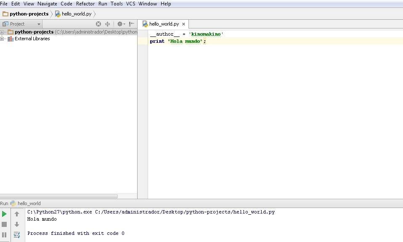The height and width of the screenshot is (242, 403).
Task: Click the Stop process square icon
Action: (4, 224)
